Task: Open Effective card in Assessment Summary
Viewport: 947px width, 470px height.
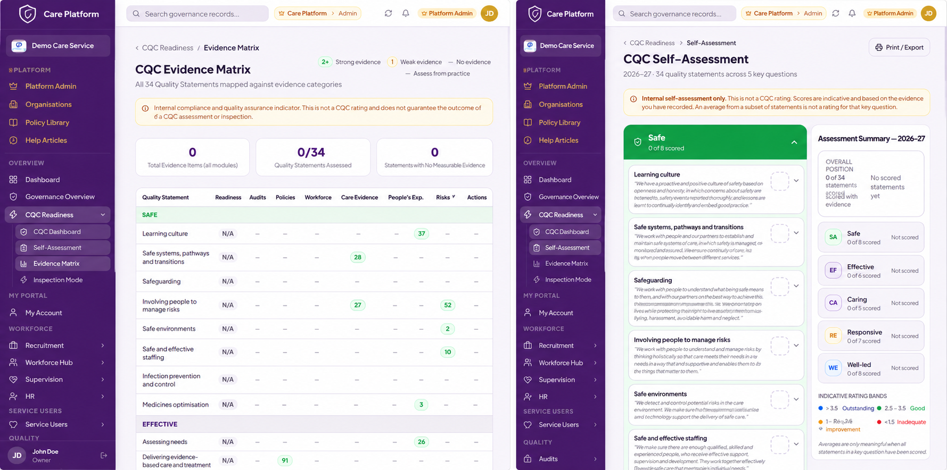Action: coord(871,271)
